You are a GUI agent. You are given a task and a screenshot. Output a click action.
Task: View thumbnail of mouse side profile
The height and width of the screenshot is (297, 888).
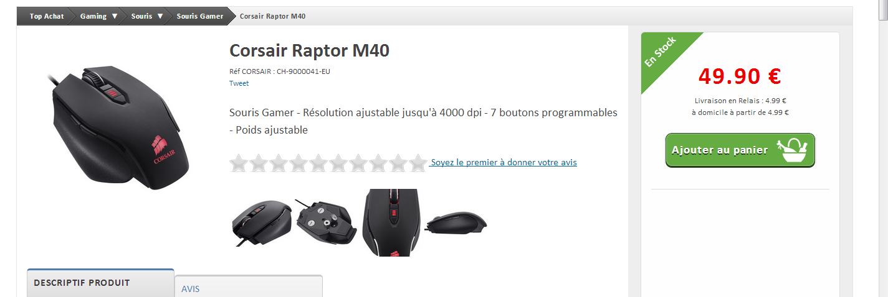click(x=457, y=222)
